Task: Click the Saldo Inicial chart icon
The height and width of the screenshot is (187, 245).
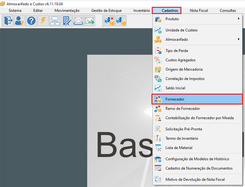Action: (158, 88)
